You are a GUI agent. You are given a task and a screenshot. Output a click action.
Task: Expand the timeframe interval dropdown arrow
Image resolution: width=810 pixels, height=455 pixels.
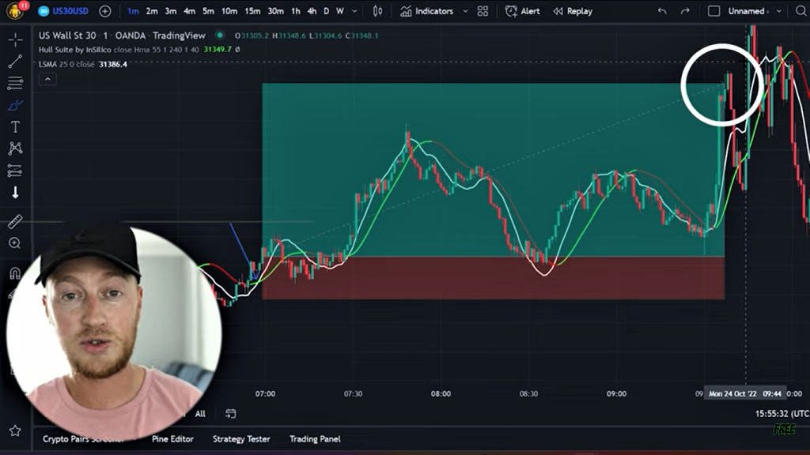click(354, 11)
